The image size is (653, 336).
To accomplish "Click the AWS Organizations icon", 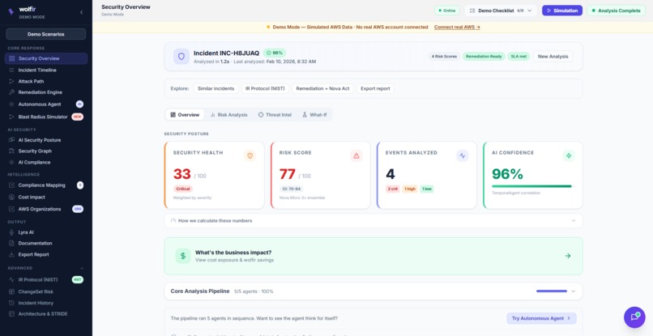I will [11, 210].
